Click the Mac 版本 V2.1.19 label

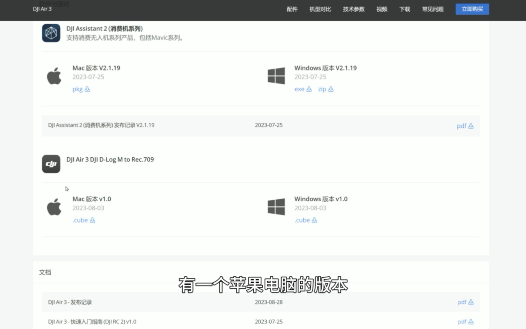pos(96,68)
